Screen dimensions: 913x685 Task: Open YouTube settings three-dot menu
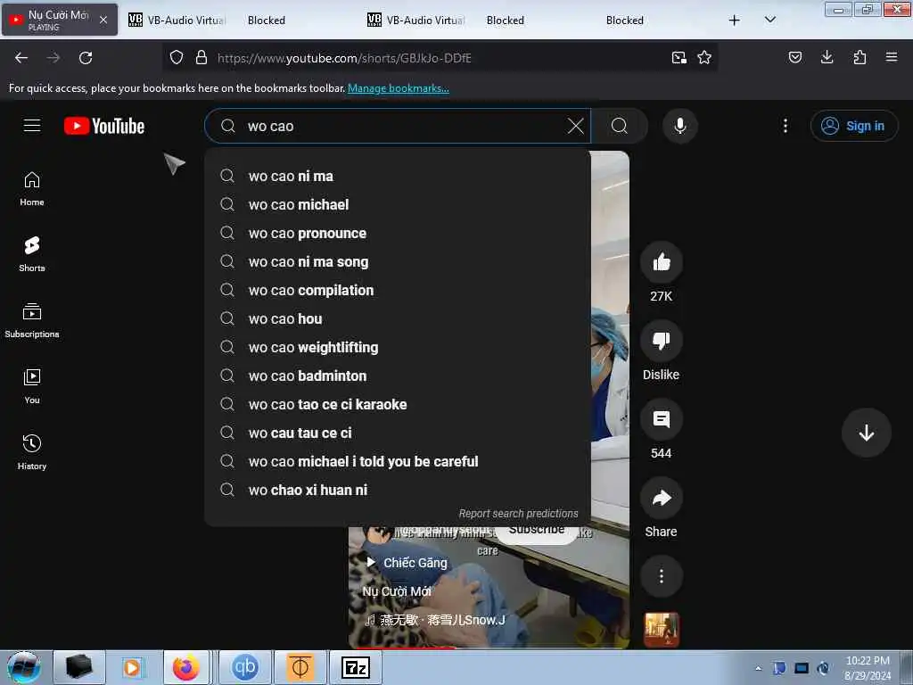786,126
